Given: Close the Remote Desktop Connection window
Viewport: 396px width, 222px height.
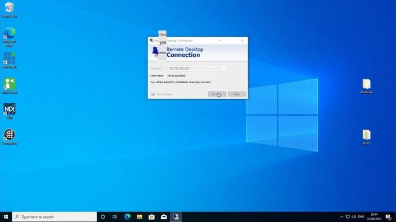Looking at the screenshot, I should tap(242, 40).
